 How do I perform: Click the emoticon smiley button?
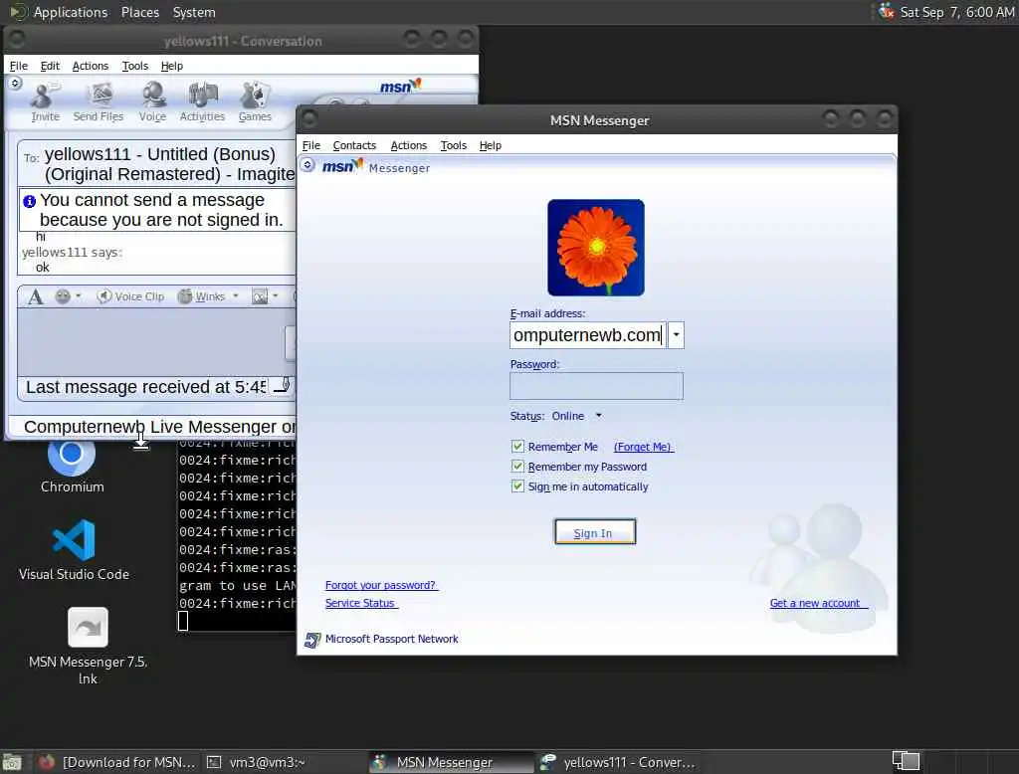[x=63, y=296]
